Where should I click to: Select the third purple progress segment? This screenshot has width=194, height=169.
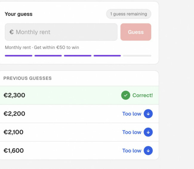pyautogui.click(x=78, y=56)
